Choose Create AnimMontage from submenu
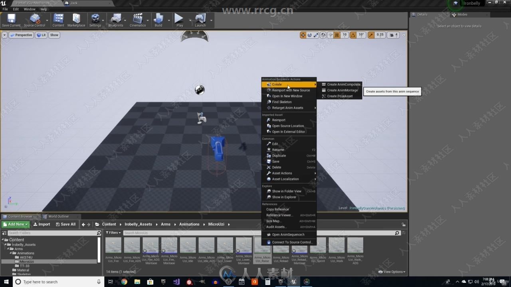Screen dimensions: 511x287 click(x=342, y=90)
